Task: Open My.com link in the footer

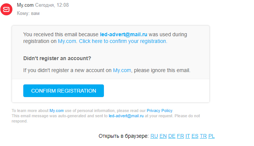Action: coord(57,111)
